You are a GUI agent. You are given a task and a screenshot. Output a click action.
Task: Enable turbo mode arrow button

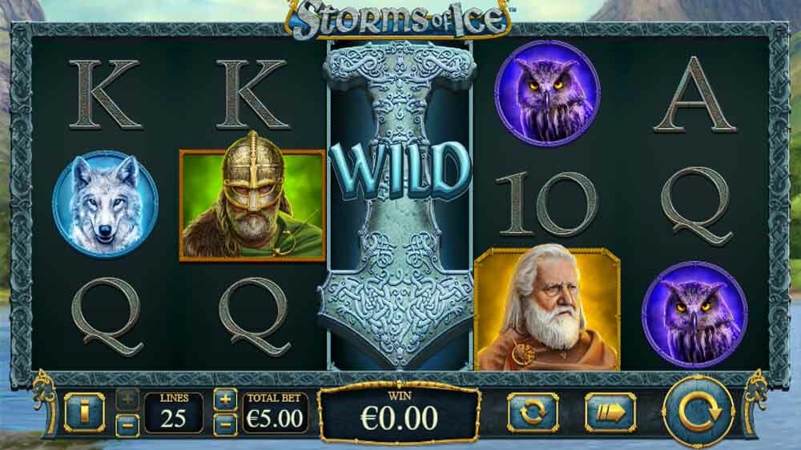[x=610, y=412]
